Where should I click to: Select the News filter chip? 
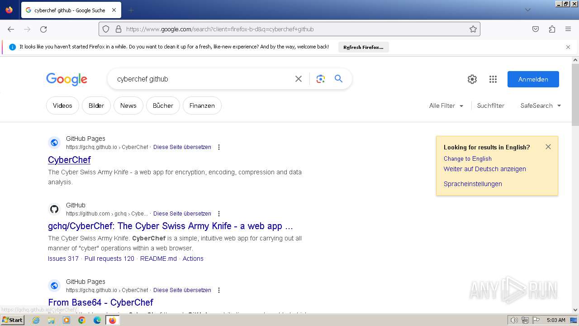coord(128,105)
